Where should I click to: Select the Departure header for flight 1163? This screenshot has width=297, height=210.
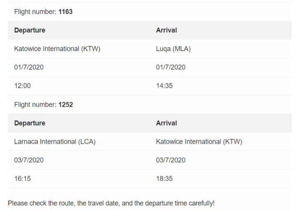tap(30, 30)
